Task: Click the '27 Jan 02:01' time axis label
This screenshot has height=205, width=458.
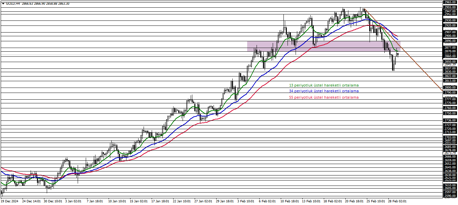Action: point(203,201)
